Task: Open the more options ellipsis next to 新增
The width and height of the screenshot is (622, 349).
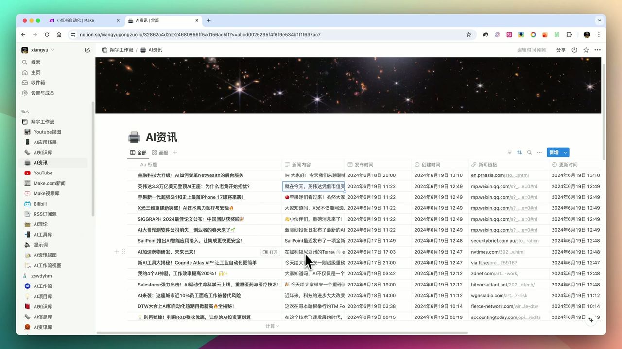Action: [539, 152]
